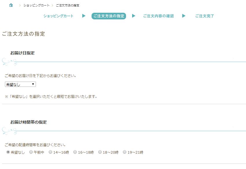The height and width of the screenshot is (169, 246).
Task: Choose 希望なし delivery time radio button
Action: coord(8,152)
